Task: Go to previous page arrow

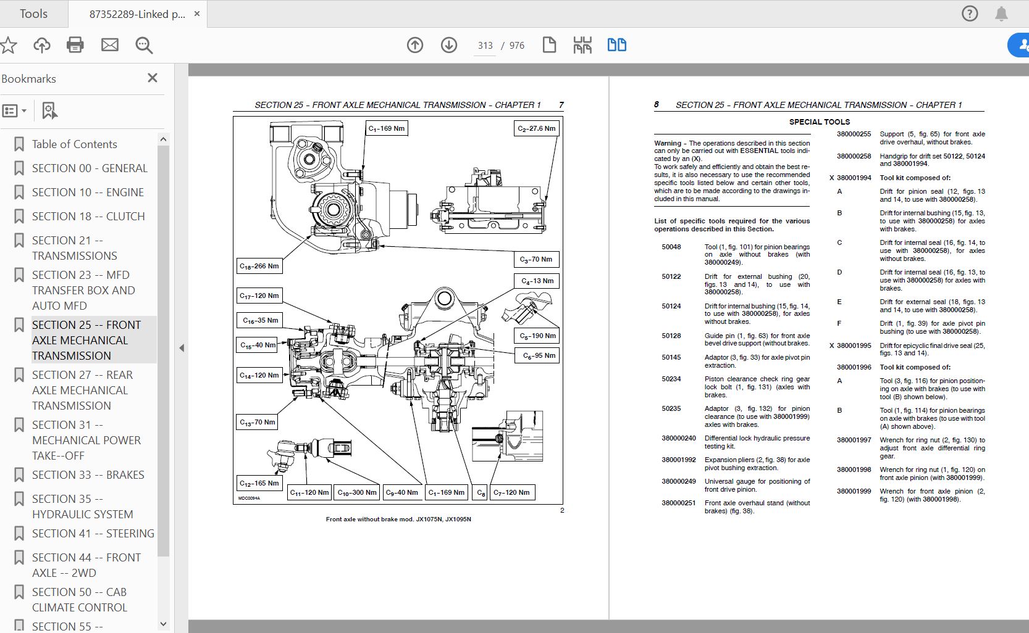Action: pyautogui.click(x=415, y=45)
